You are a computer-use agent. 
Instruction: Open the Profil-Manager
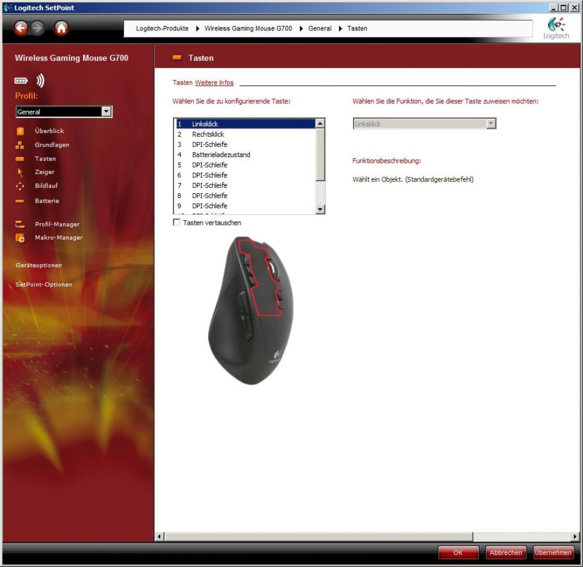(x=57, y=224)
